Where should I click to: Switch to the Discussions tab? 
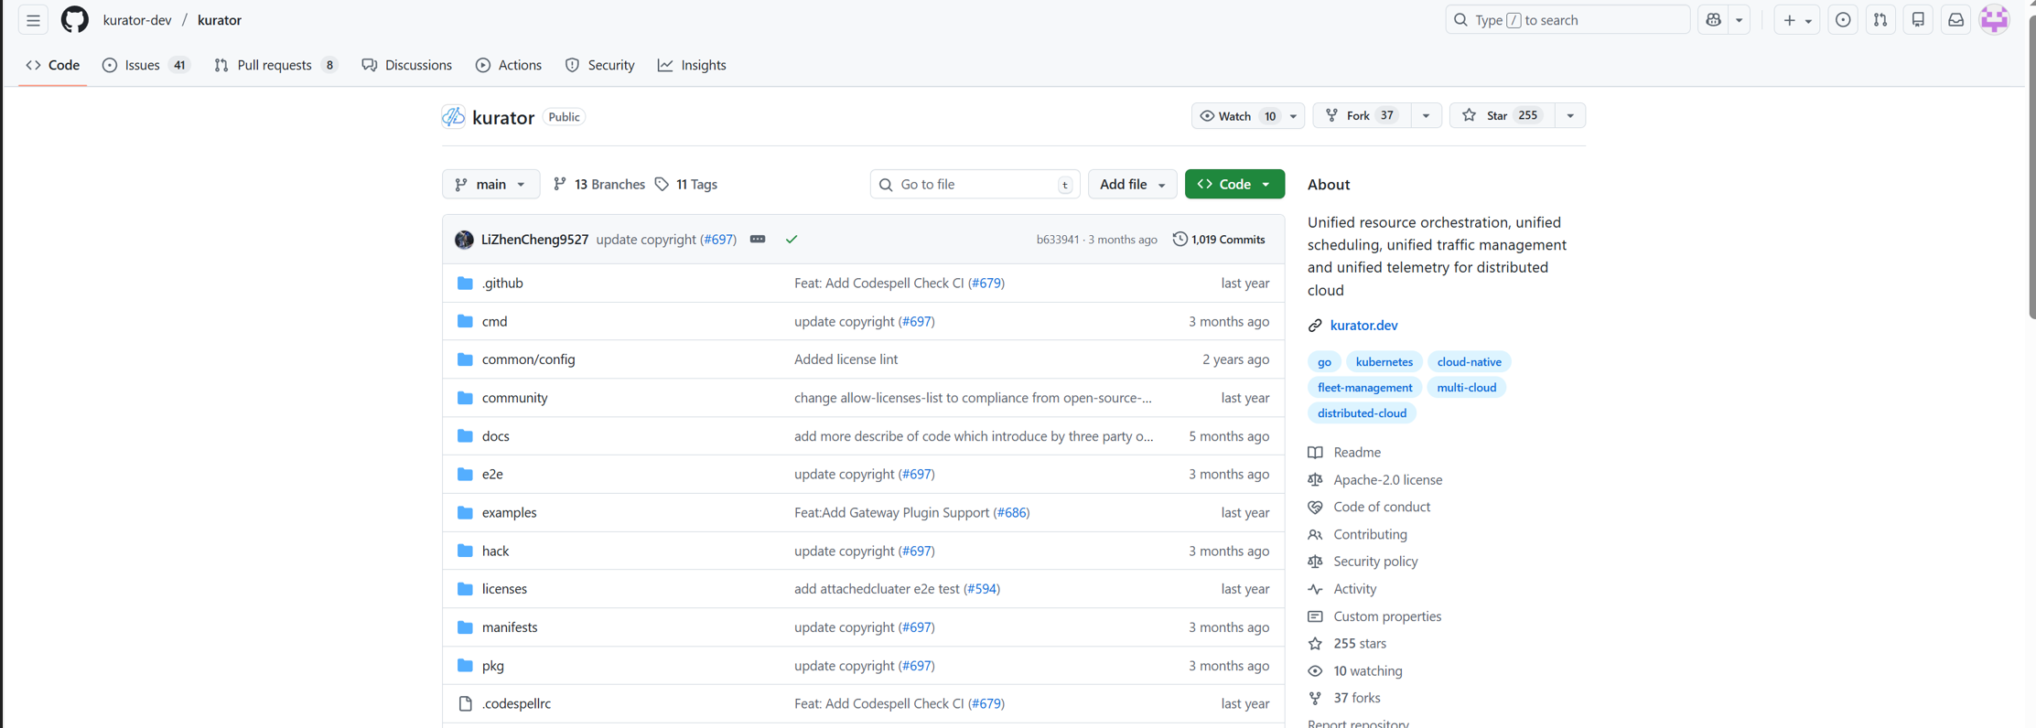point(407,66)
